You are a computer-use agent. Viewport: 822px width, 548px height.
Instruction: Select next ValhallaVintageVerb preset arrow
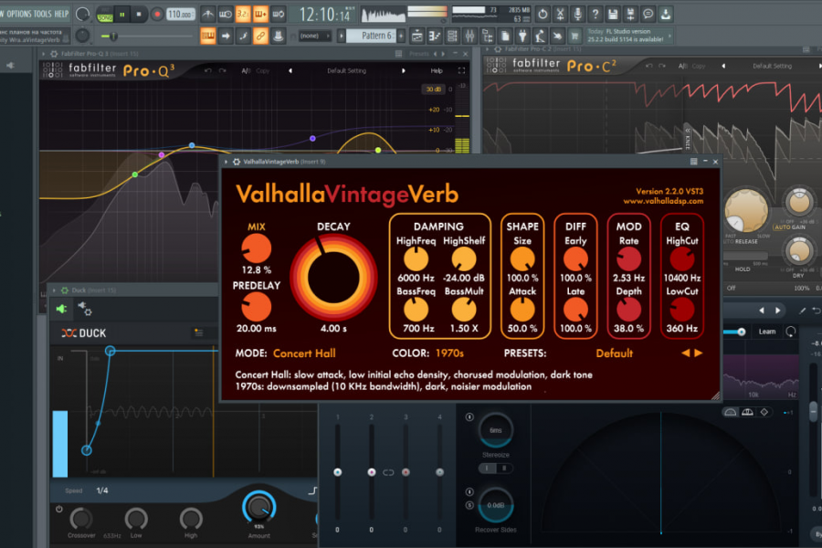699,353
